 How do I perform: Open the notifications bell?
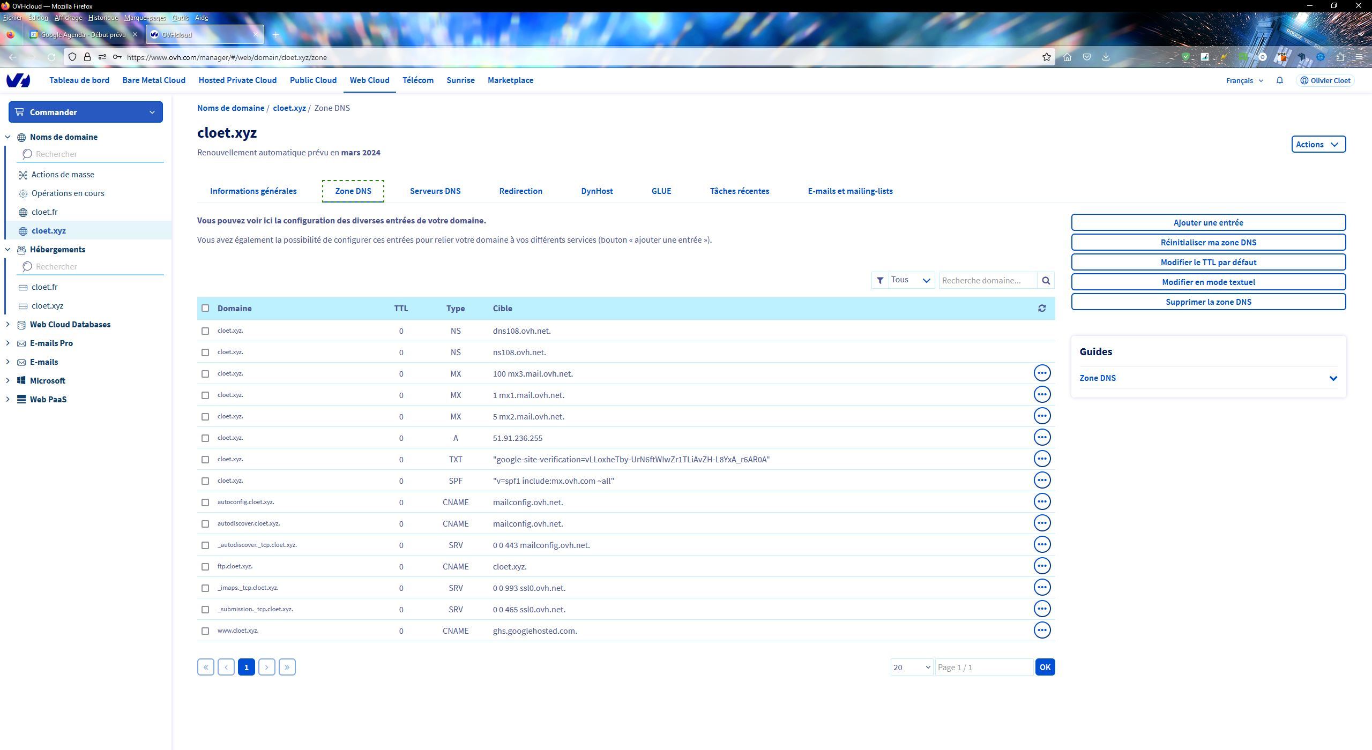(1279, 80)
